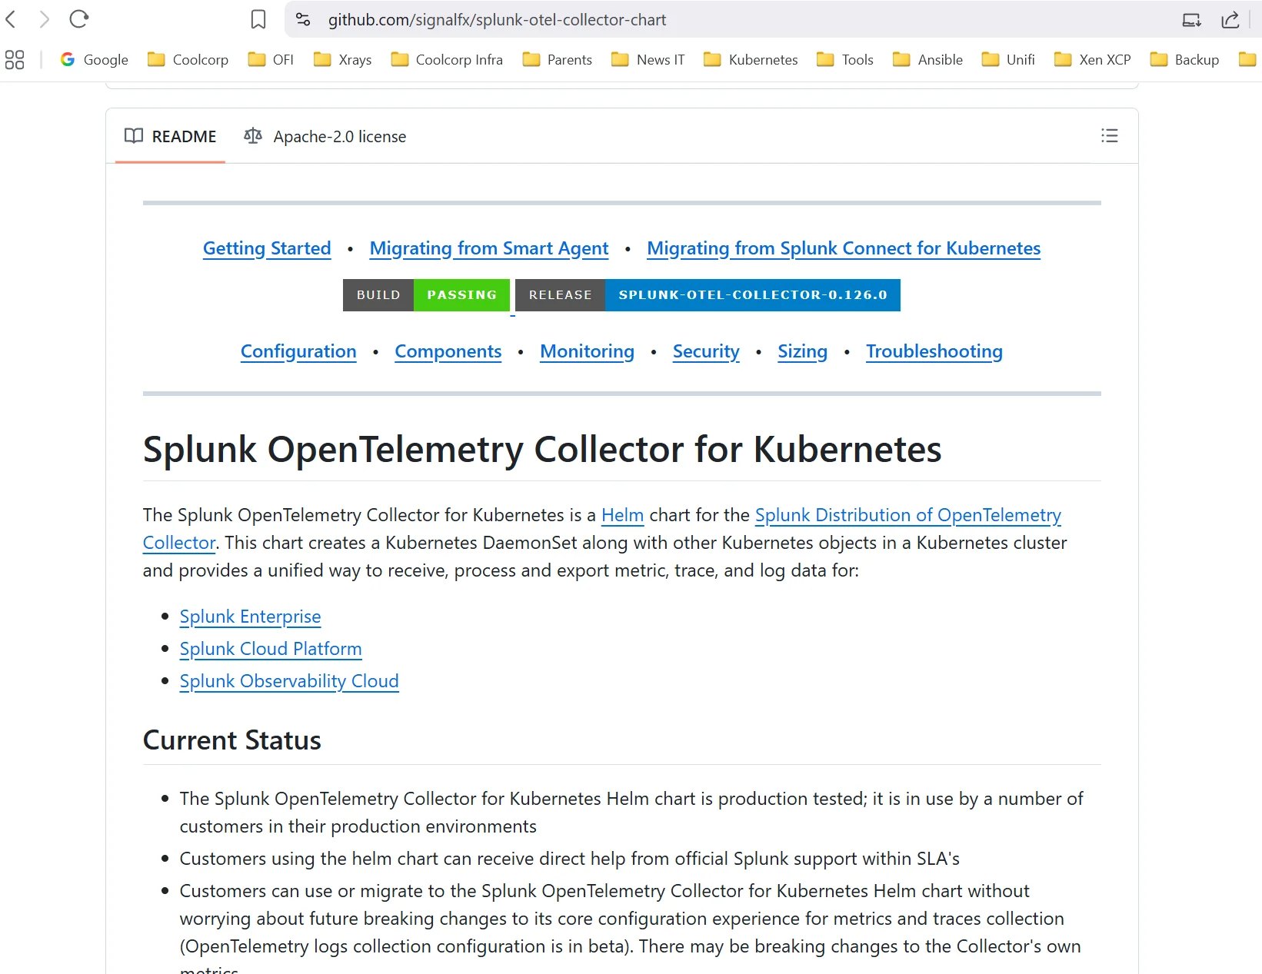The height and width of the screenshot is (974, 1262).
Task: Open Google bookmark
Action: pyautogui.click(x=95, y=59)
